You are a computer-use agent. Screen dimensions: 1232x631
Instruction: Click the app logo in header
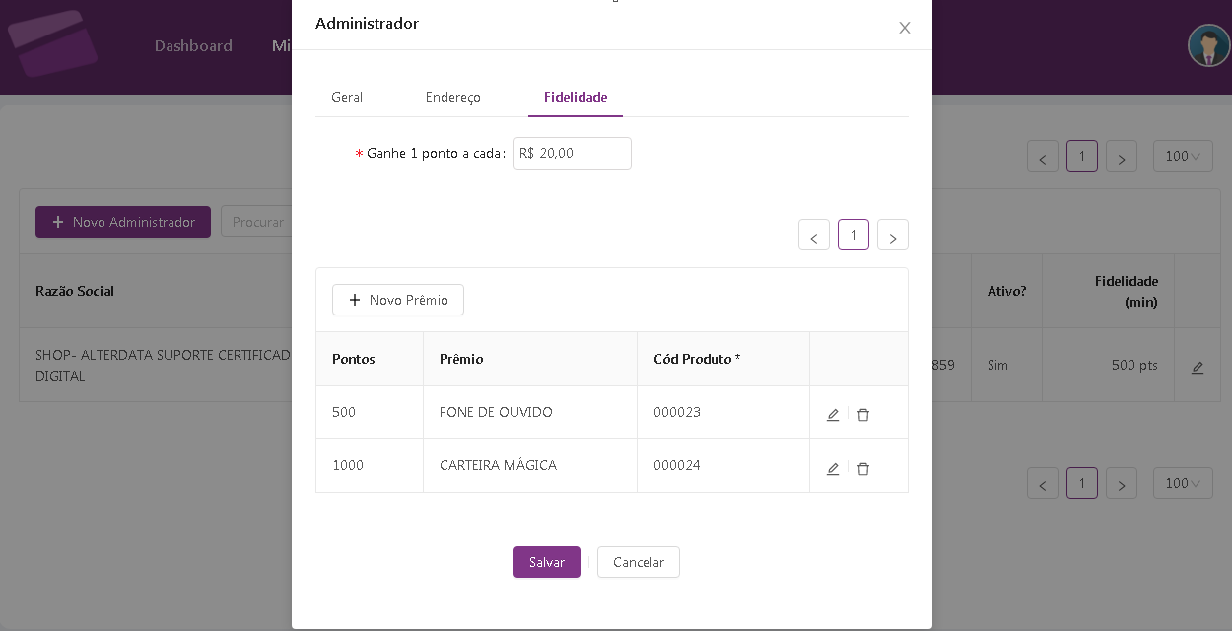tap(52, 43)
